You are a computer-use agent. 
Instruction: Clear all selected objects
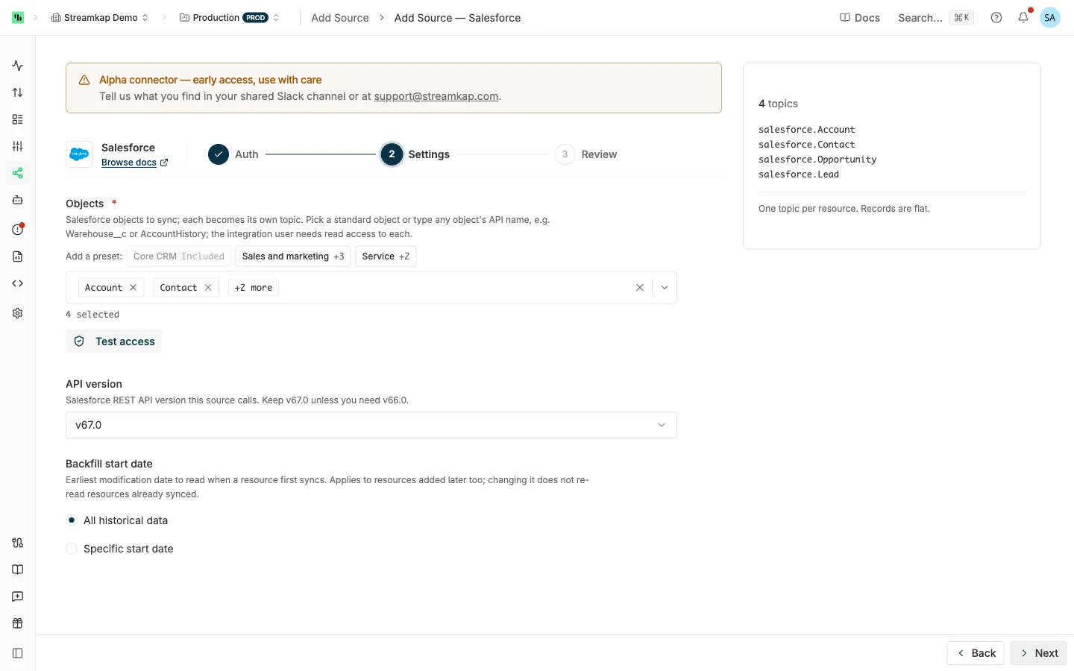coord(640,288)
